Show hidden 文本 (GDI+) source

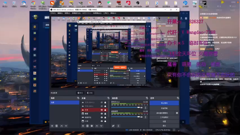click(102, 106)
